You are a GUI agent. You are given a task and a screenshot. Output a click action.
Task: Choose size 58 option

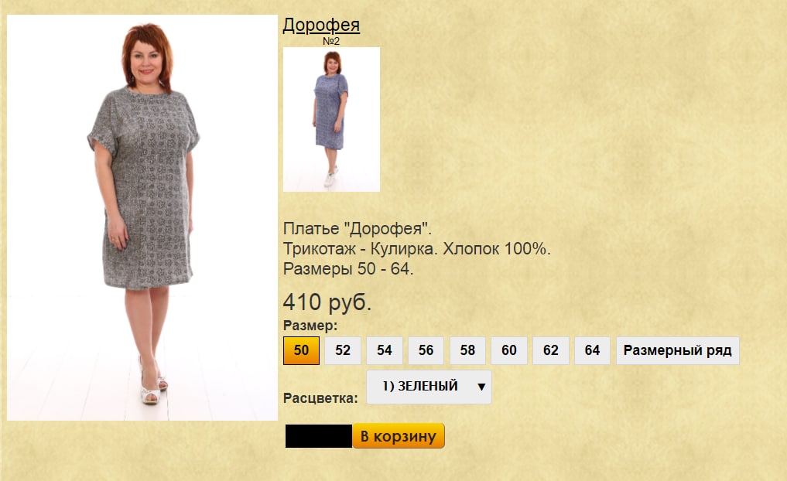pos(467,350)
